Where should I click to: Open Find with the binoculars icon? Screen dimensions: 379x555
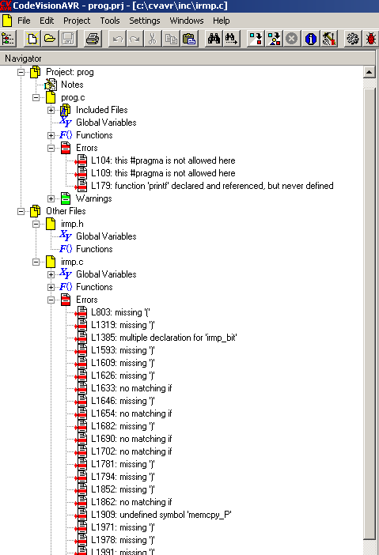pyautogui.click(x=214, y=39)
